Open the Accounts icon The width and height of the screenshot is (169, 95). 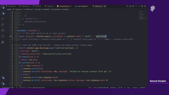pos(3,77)
